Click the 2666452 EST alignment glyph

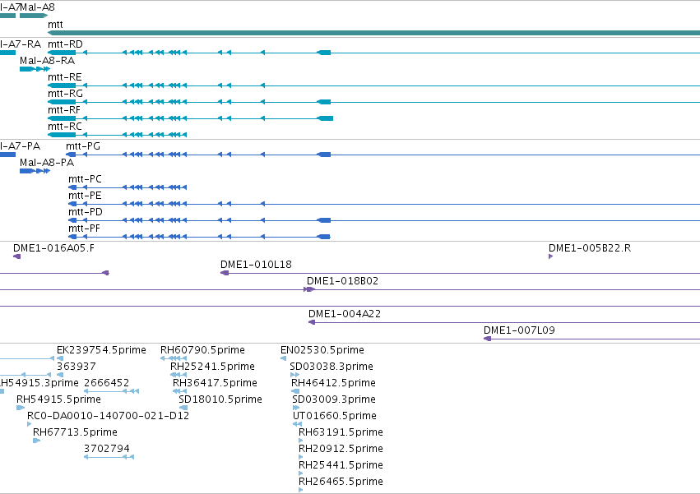[x=112, y=391]
